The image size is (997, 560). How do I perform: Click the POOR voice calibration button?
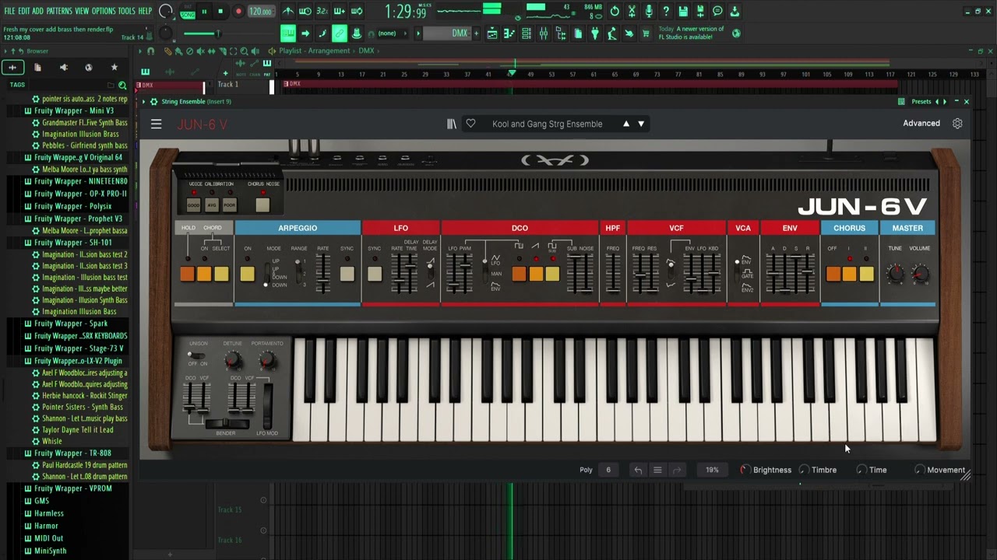229,205
